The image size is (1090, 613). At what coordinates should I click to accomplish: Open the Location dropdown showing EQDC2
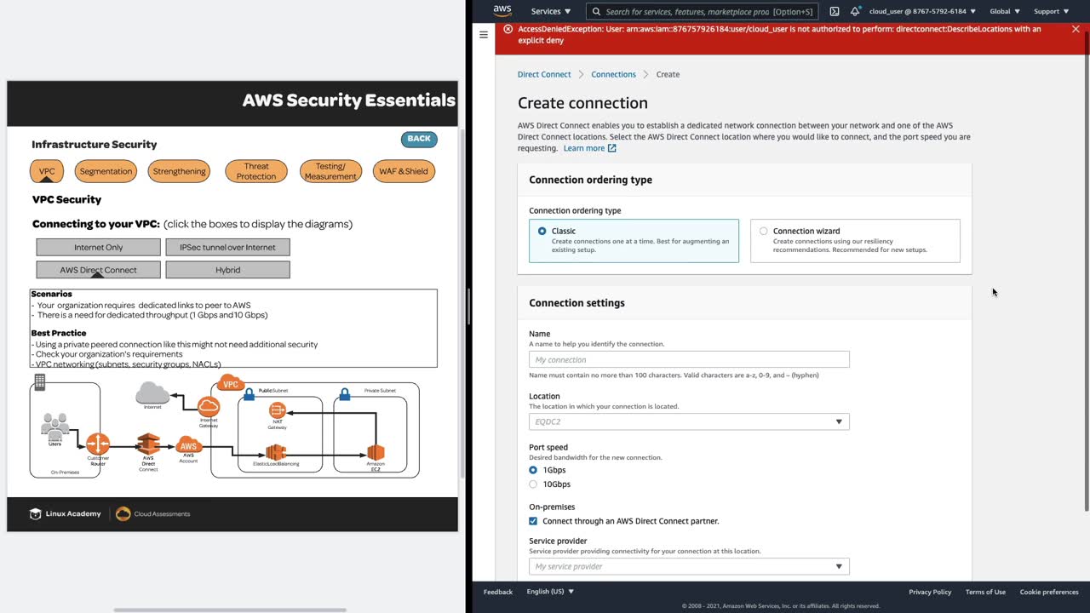click(689, 421)
